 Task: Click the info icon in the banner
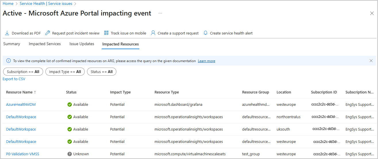pyautogui.click(x=9, y=61)
